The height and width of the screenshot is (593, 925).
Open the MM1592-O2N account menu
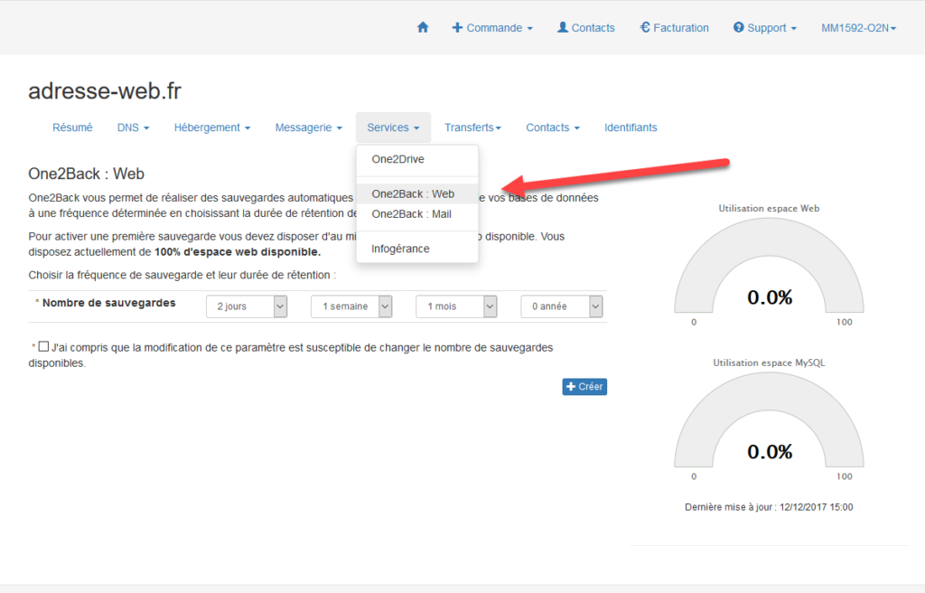pyautogui.click(x=858, y=28)
